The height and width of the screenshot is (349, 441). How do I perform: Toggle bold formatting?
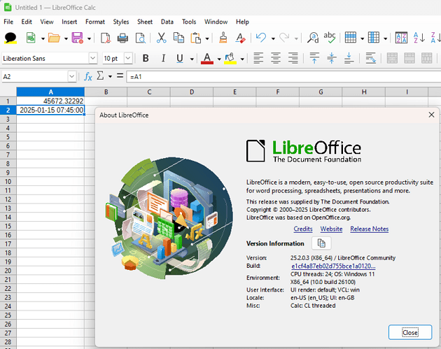[x=146, y=58]
